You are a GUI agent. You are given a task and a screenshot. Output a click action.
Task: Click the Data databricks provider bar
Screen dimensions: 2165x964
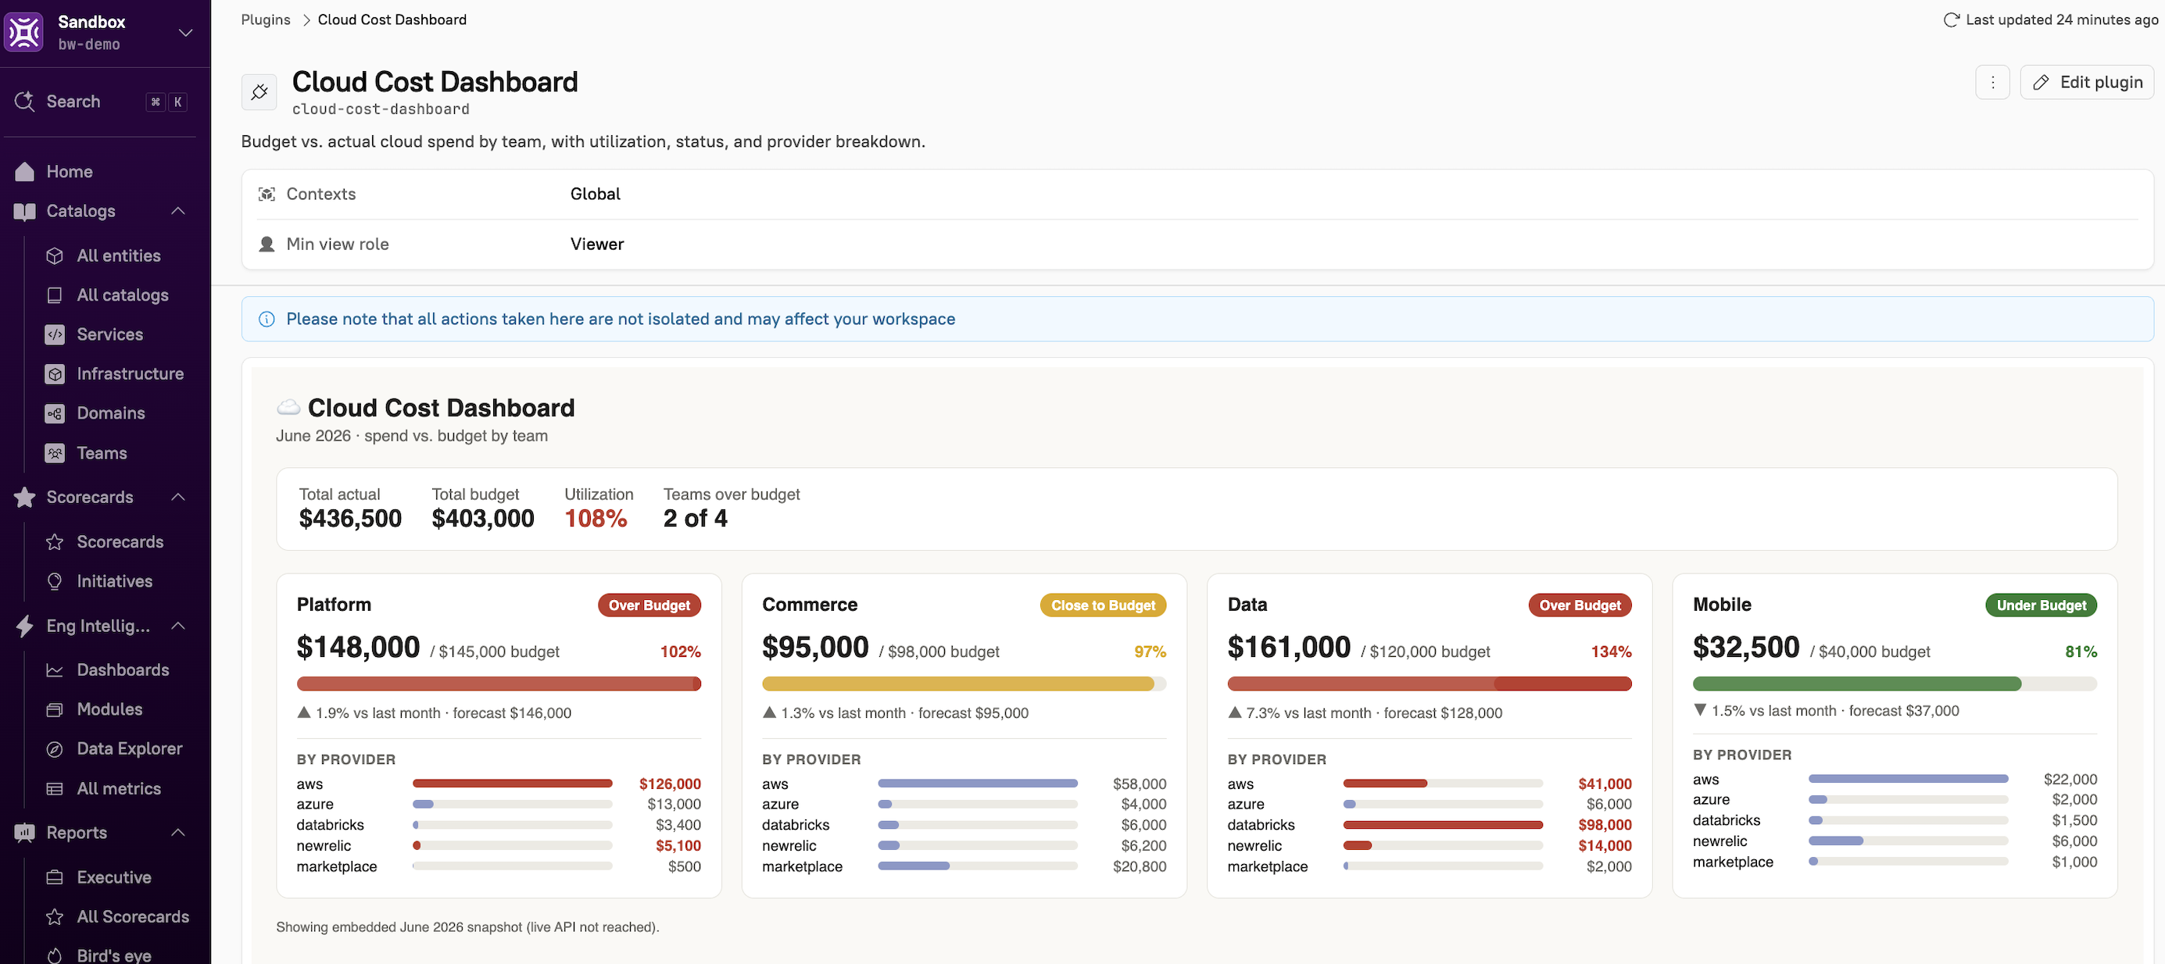1442,825
